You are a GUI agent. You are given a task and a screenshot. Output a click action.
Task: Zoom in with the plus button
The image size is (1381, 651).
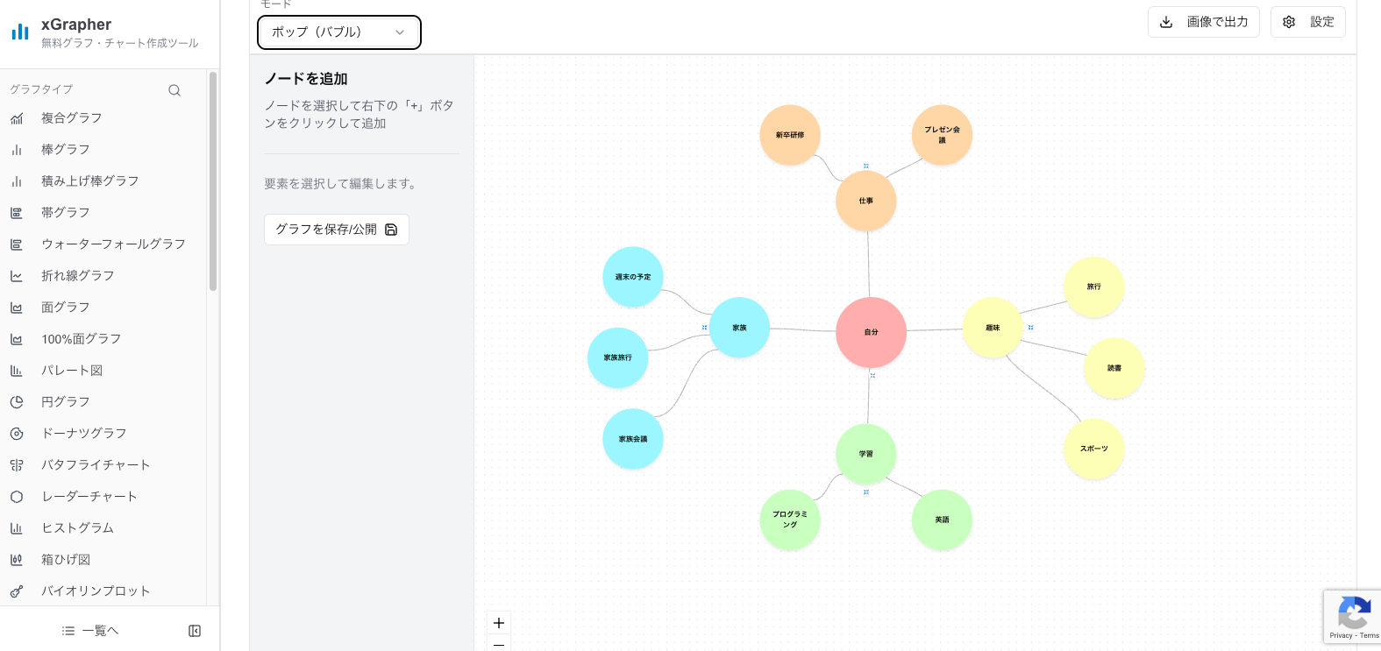coord(499,623)
